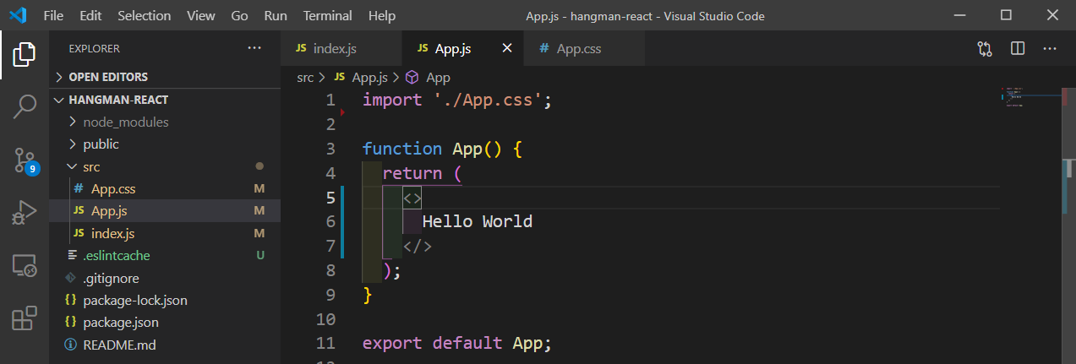Click the './App.css' import string
The width and height of the screenshot is (1076, 364).
[x=487, y=100]
